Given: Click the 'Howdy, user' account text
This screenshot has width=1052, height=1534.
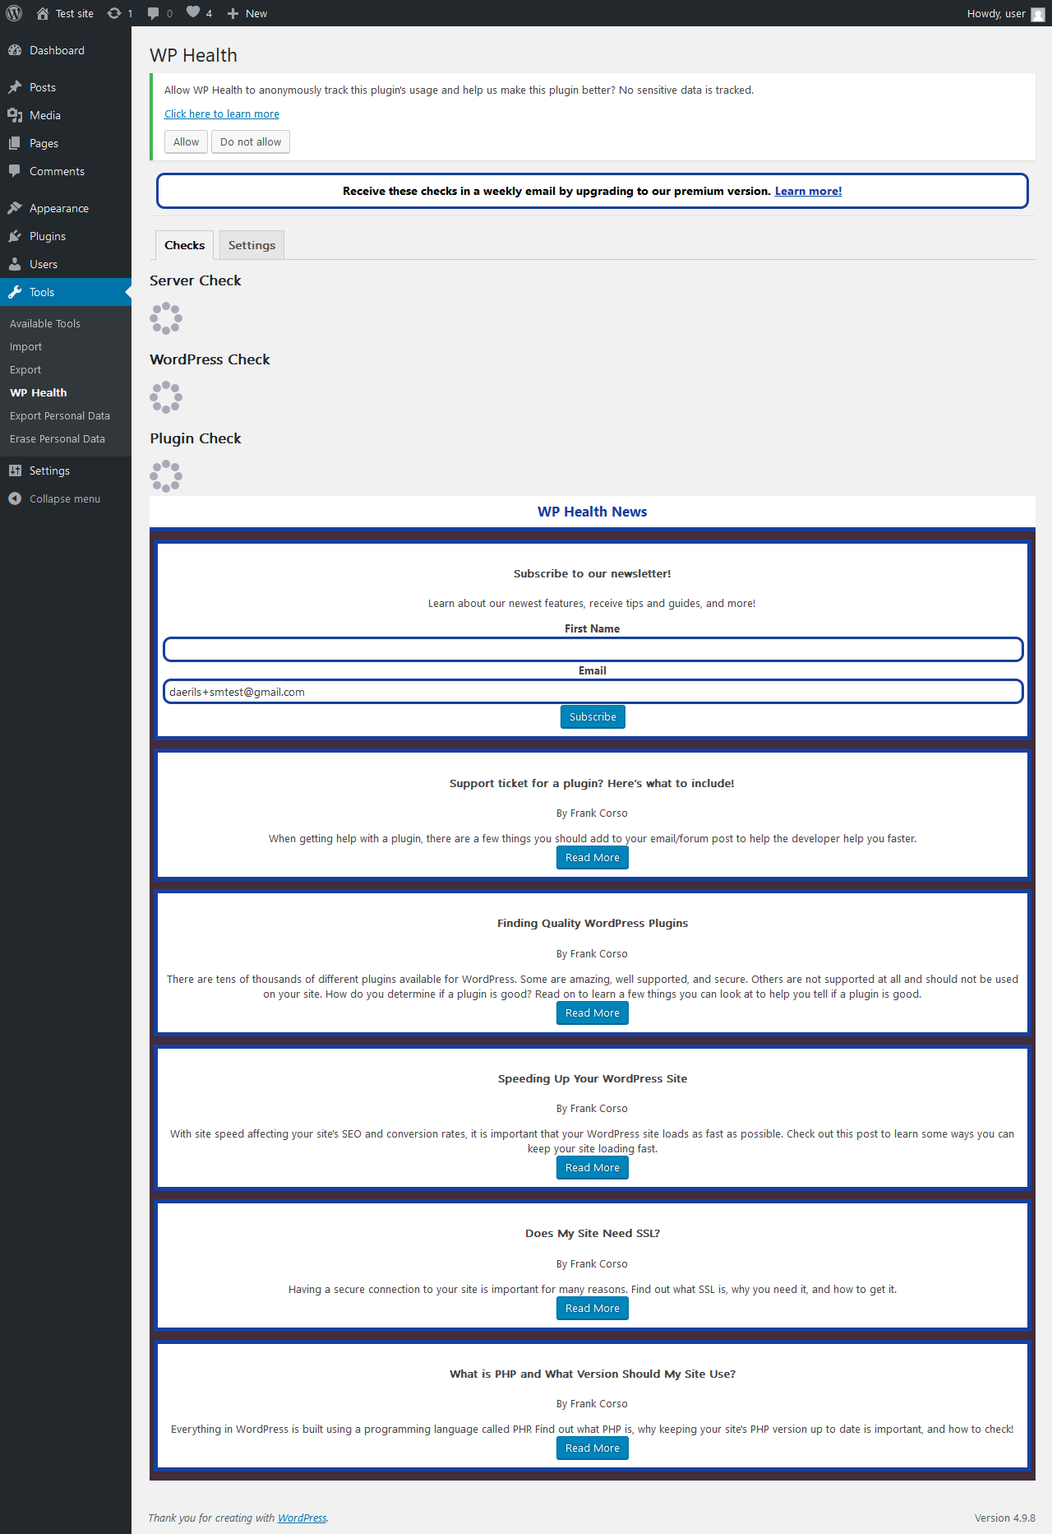Looking at the screenshot, I should 996,13.
